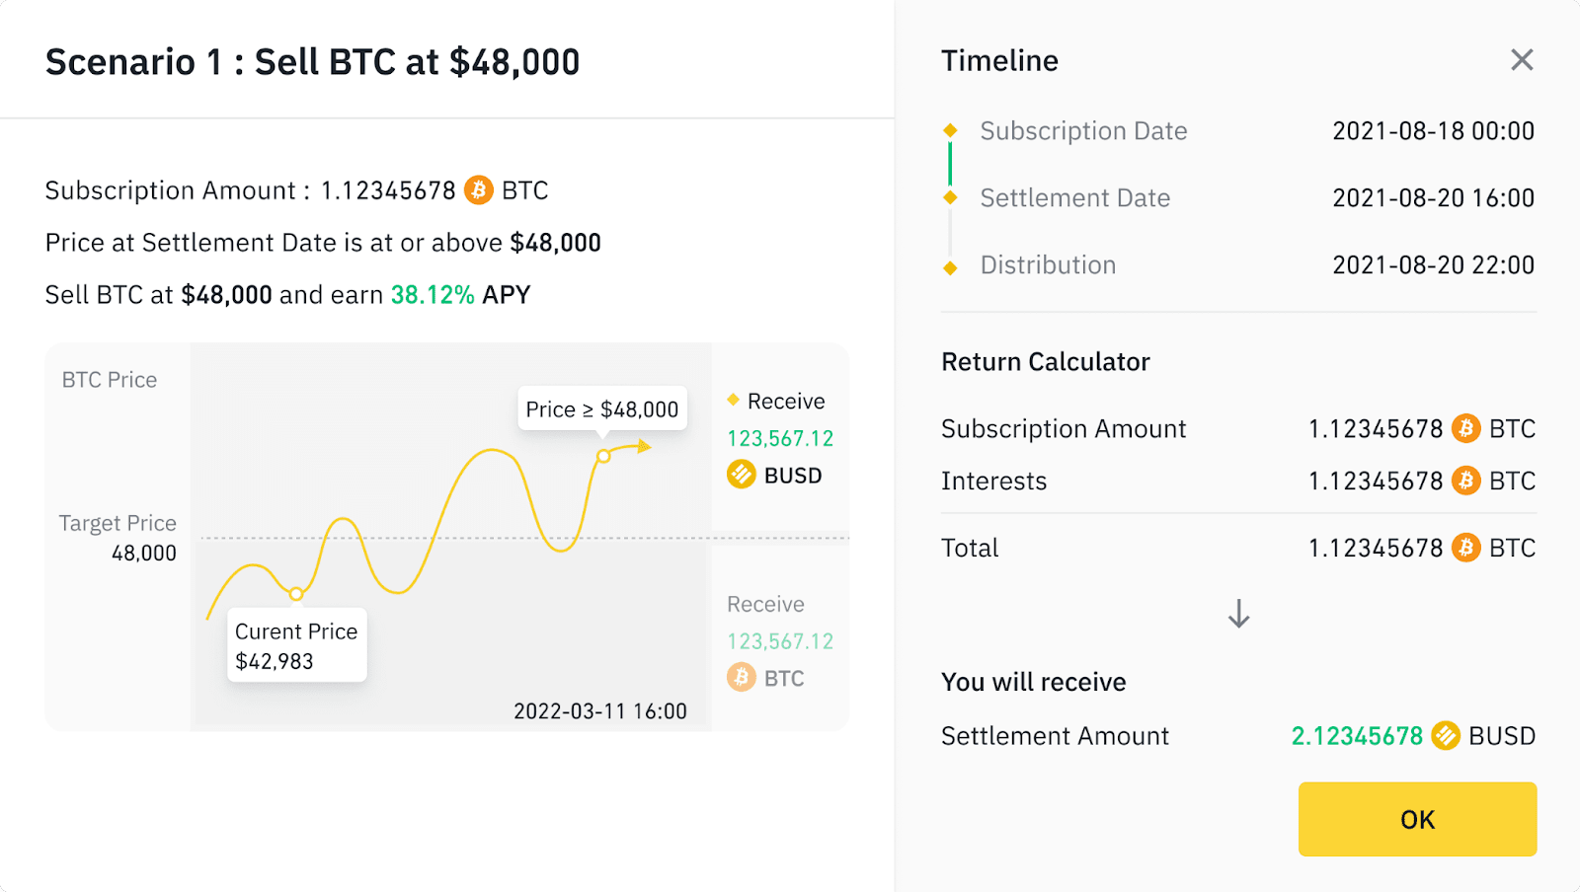
Task: Click the faded BTC icon under lower Receive
Action: (742, 678)
